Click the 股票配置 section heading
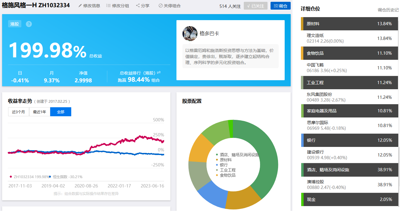This screenshot has height=216, width=401. [192, 101]
